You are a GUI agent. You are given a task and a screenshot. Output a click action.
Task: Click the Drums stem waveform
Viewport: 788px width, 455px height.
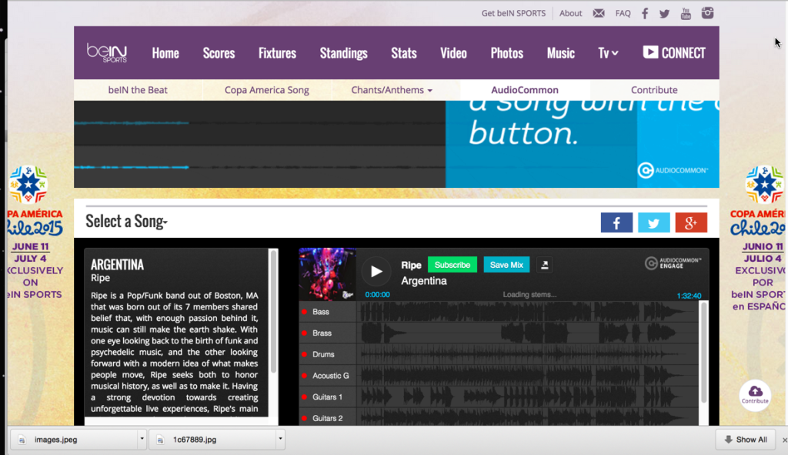[528, 354]
